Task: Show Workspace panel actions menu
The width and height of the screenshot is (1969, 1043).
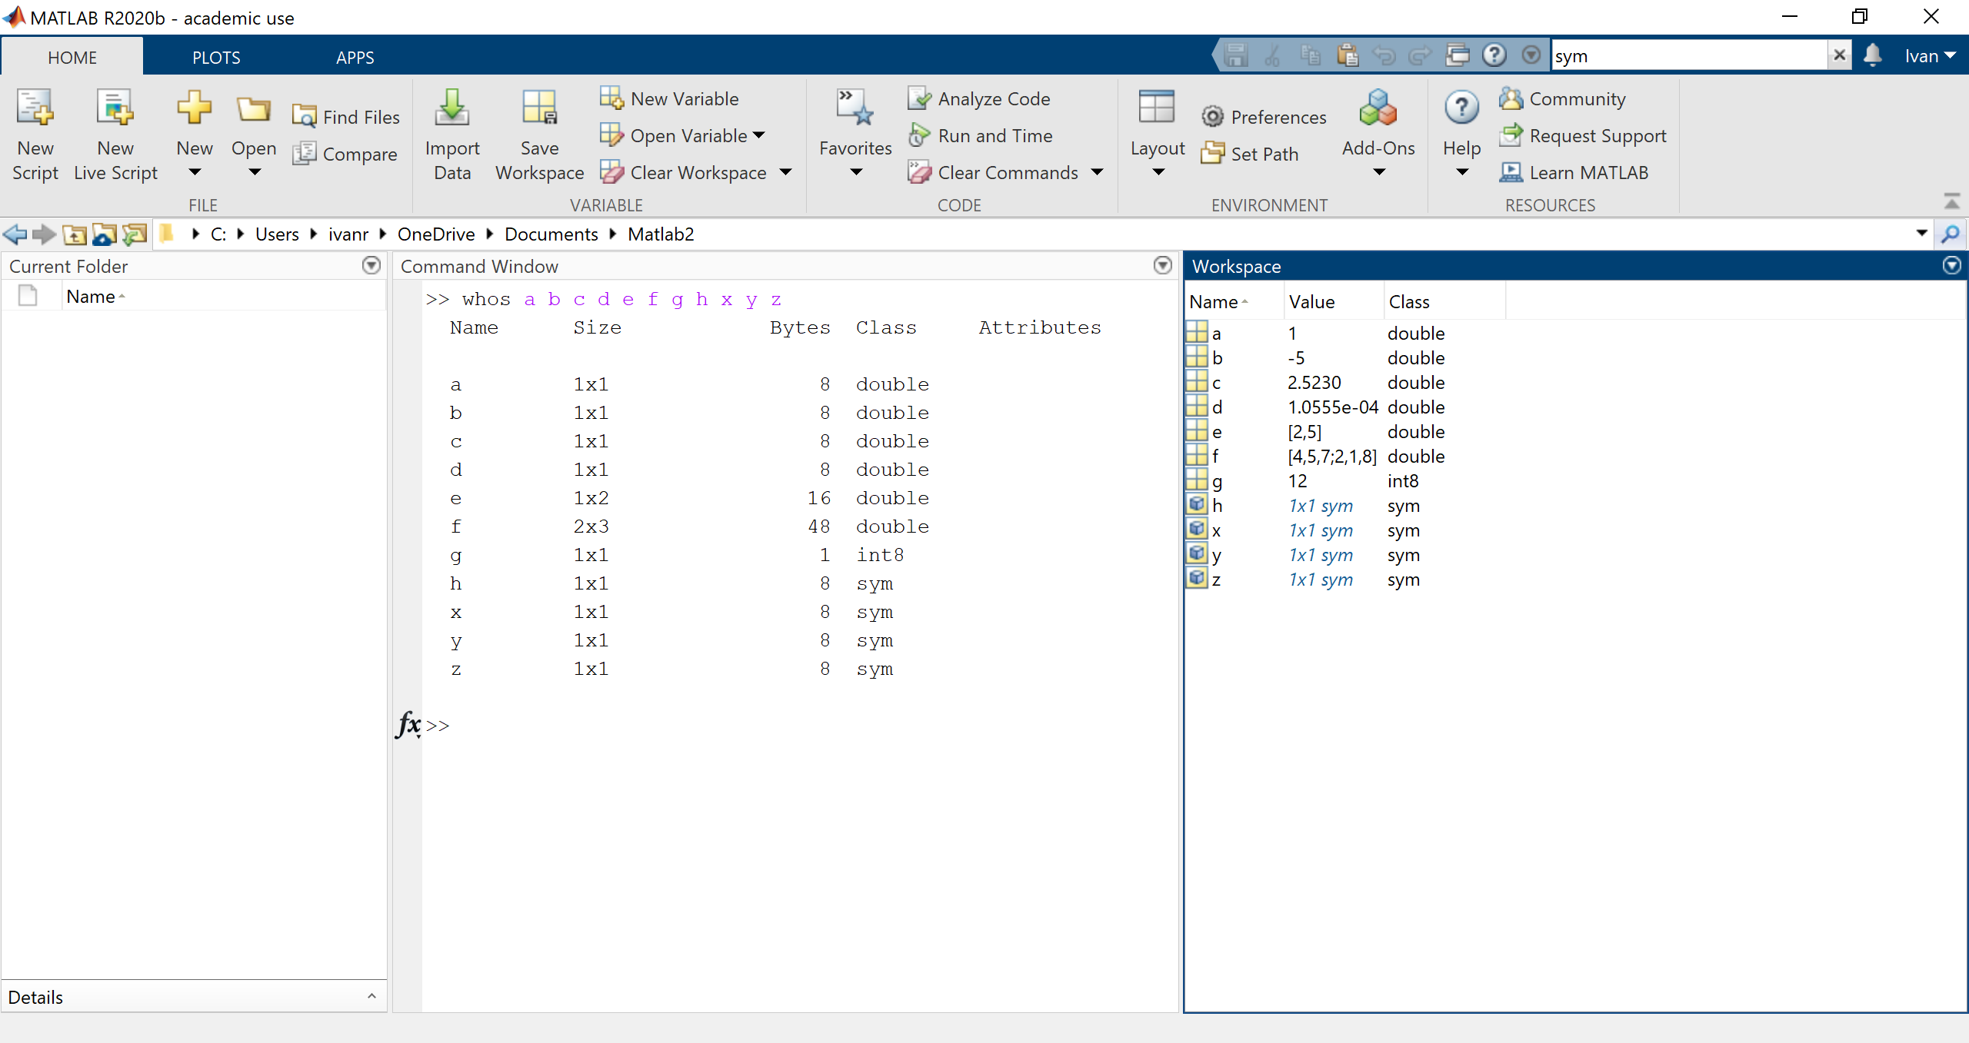Action: 1952,265
